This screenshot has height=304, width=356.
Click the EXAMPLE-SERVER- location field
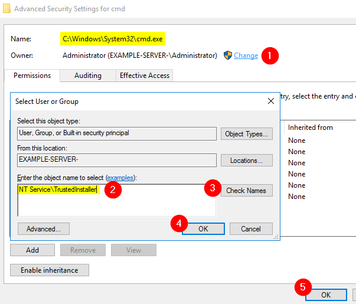[x=117, y=160]
